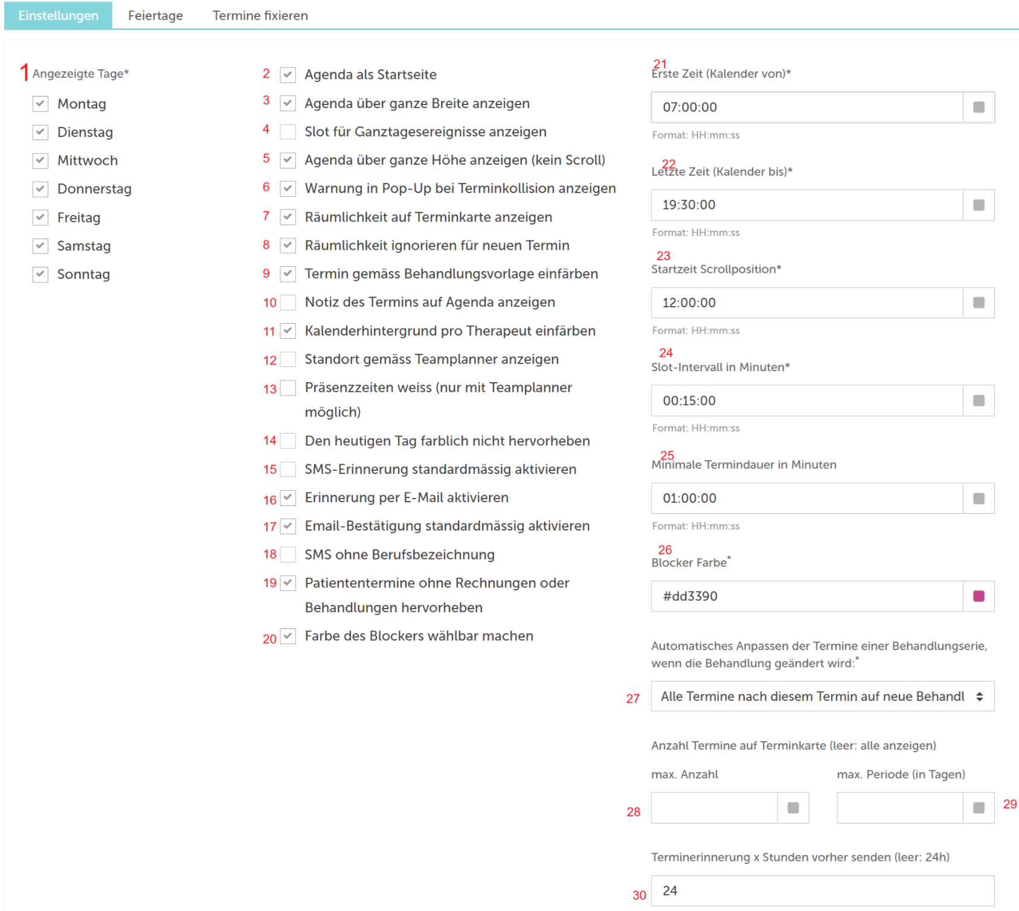
Task: Click the Erste Zeit 07:00:00 field
Action: point(807,107)
